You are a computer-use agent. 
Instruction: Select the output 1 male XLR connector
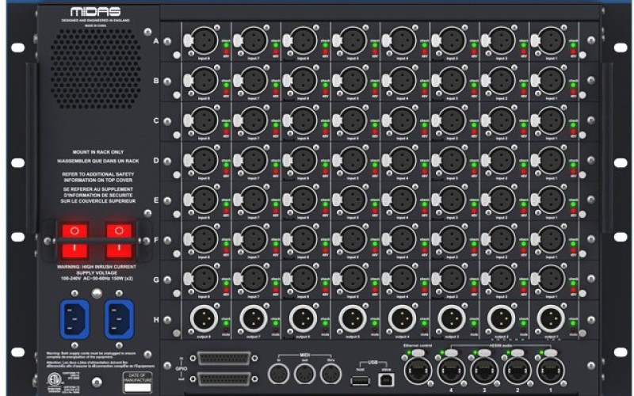(x=551, y=319)
